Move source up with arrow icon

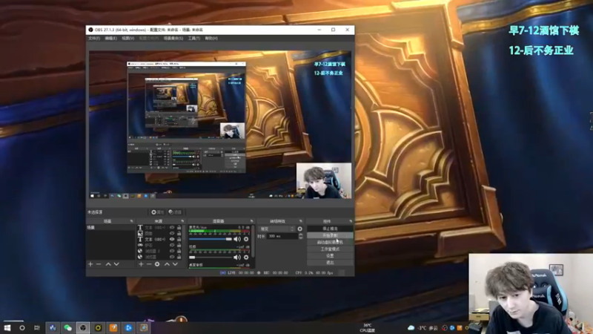(167, 264)
